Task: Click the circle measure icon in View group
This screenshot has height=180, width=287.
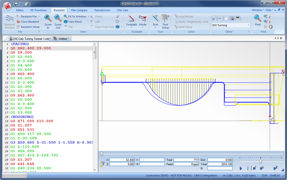Action: [117, 22]
